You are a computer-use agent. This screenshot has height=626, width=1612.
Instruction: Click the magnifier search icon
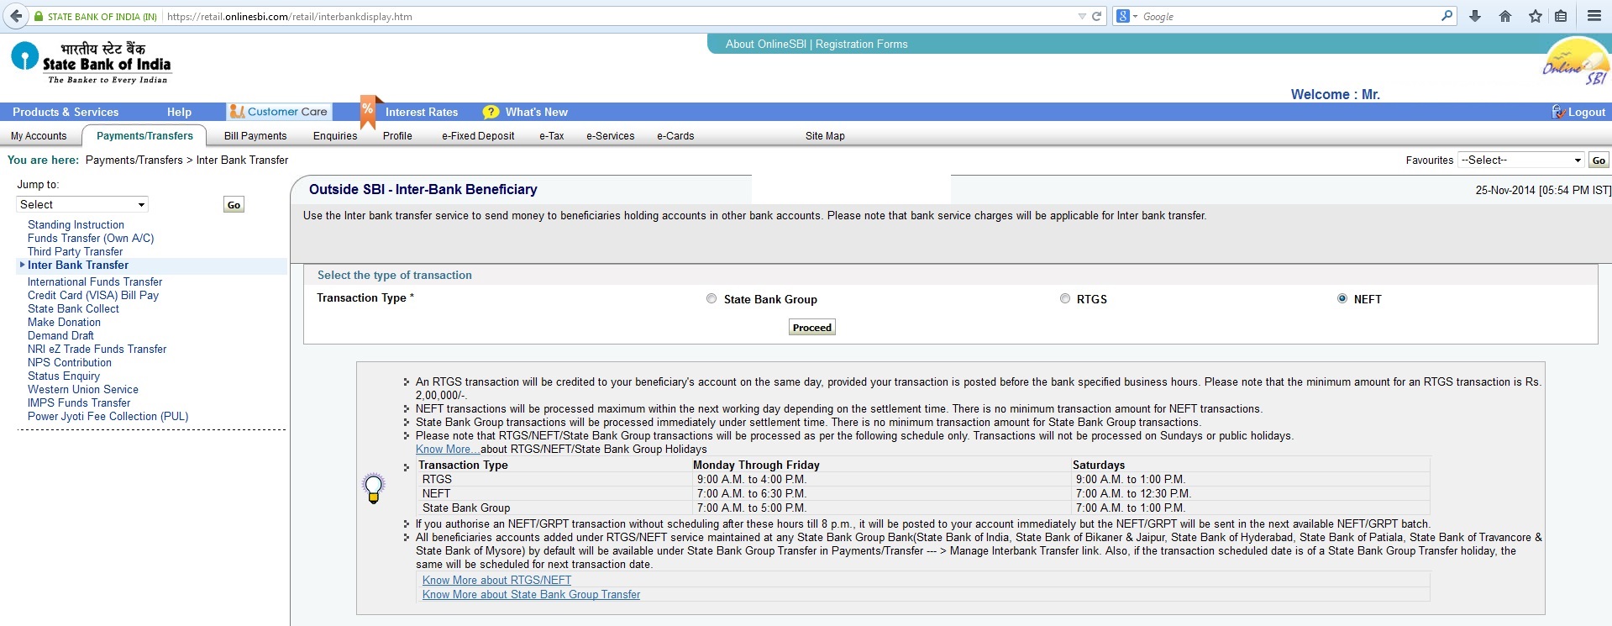coord(1447,16)
